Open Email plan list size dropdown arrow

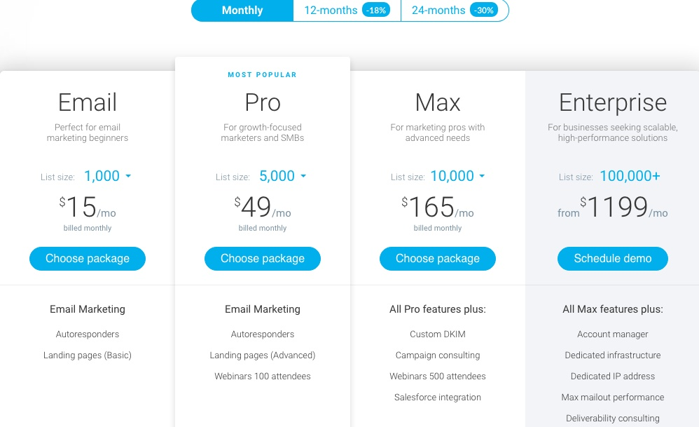128,176
